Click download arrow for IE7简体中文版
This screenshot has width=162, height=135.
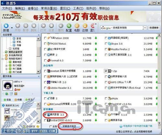pos(96,49)
